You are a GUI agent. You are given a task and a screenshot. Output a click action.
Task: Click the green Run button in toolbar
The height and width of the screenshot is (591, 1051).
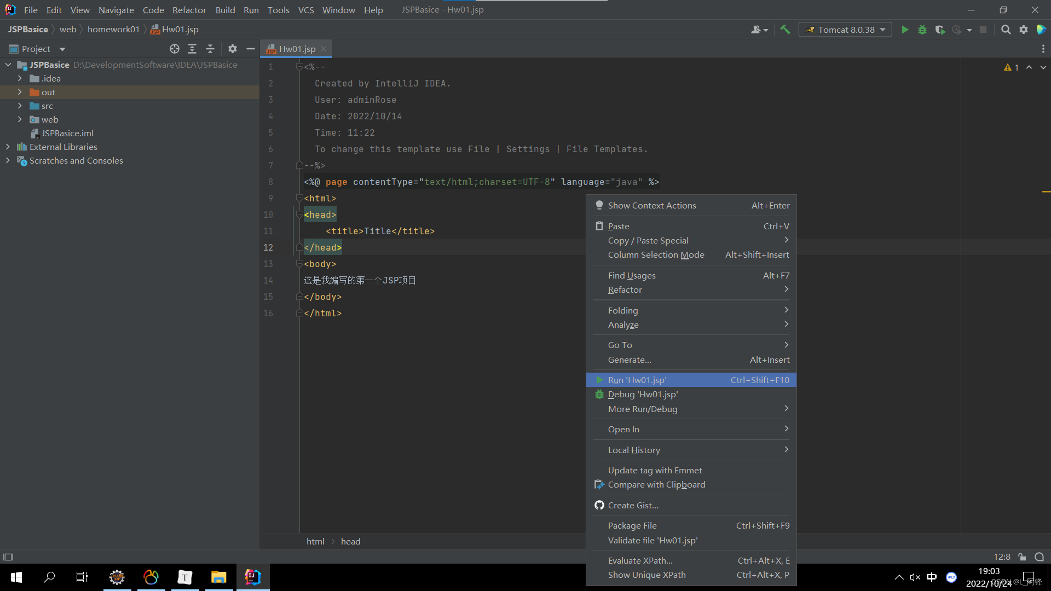click(x=905, y=30)
